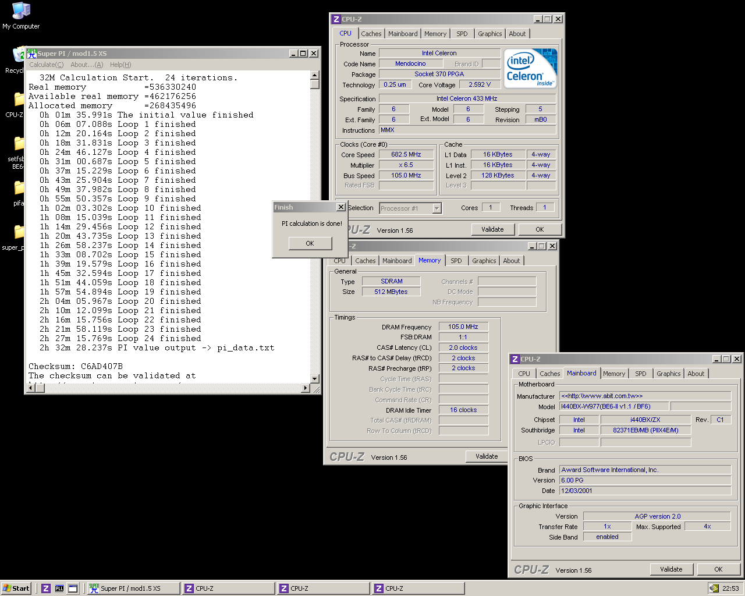Click the CAS# Latency value 2.0 clocks
Image resolution: width=745 pixels, height=596 pixels.
click(463, 347)
